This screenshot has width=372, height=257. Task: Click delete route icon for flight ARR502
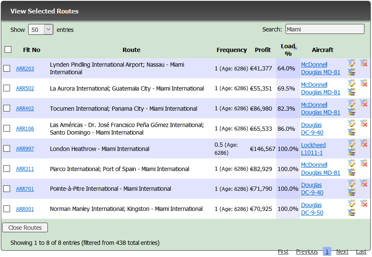tap(364, 83)
